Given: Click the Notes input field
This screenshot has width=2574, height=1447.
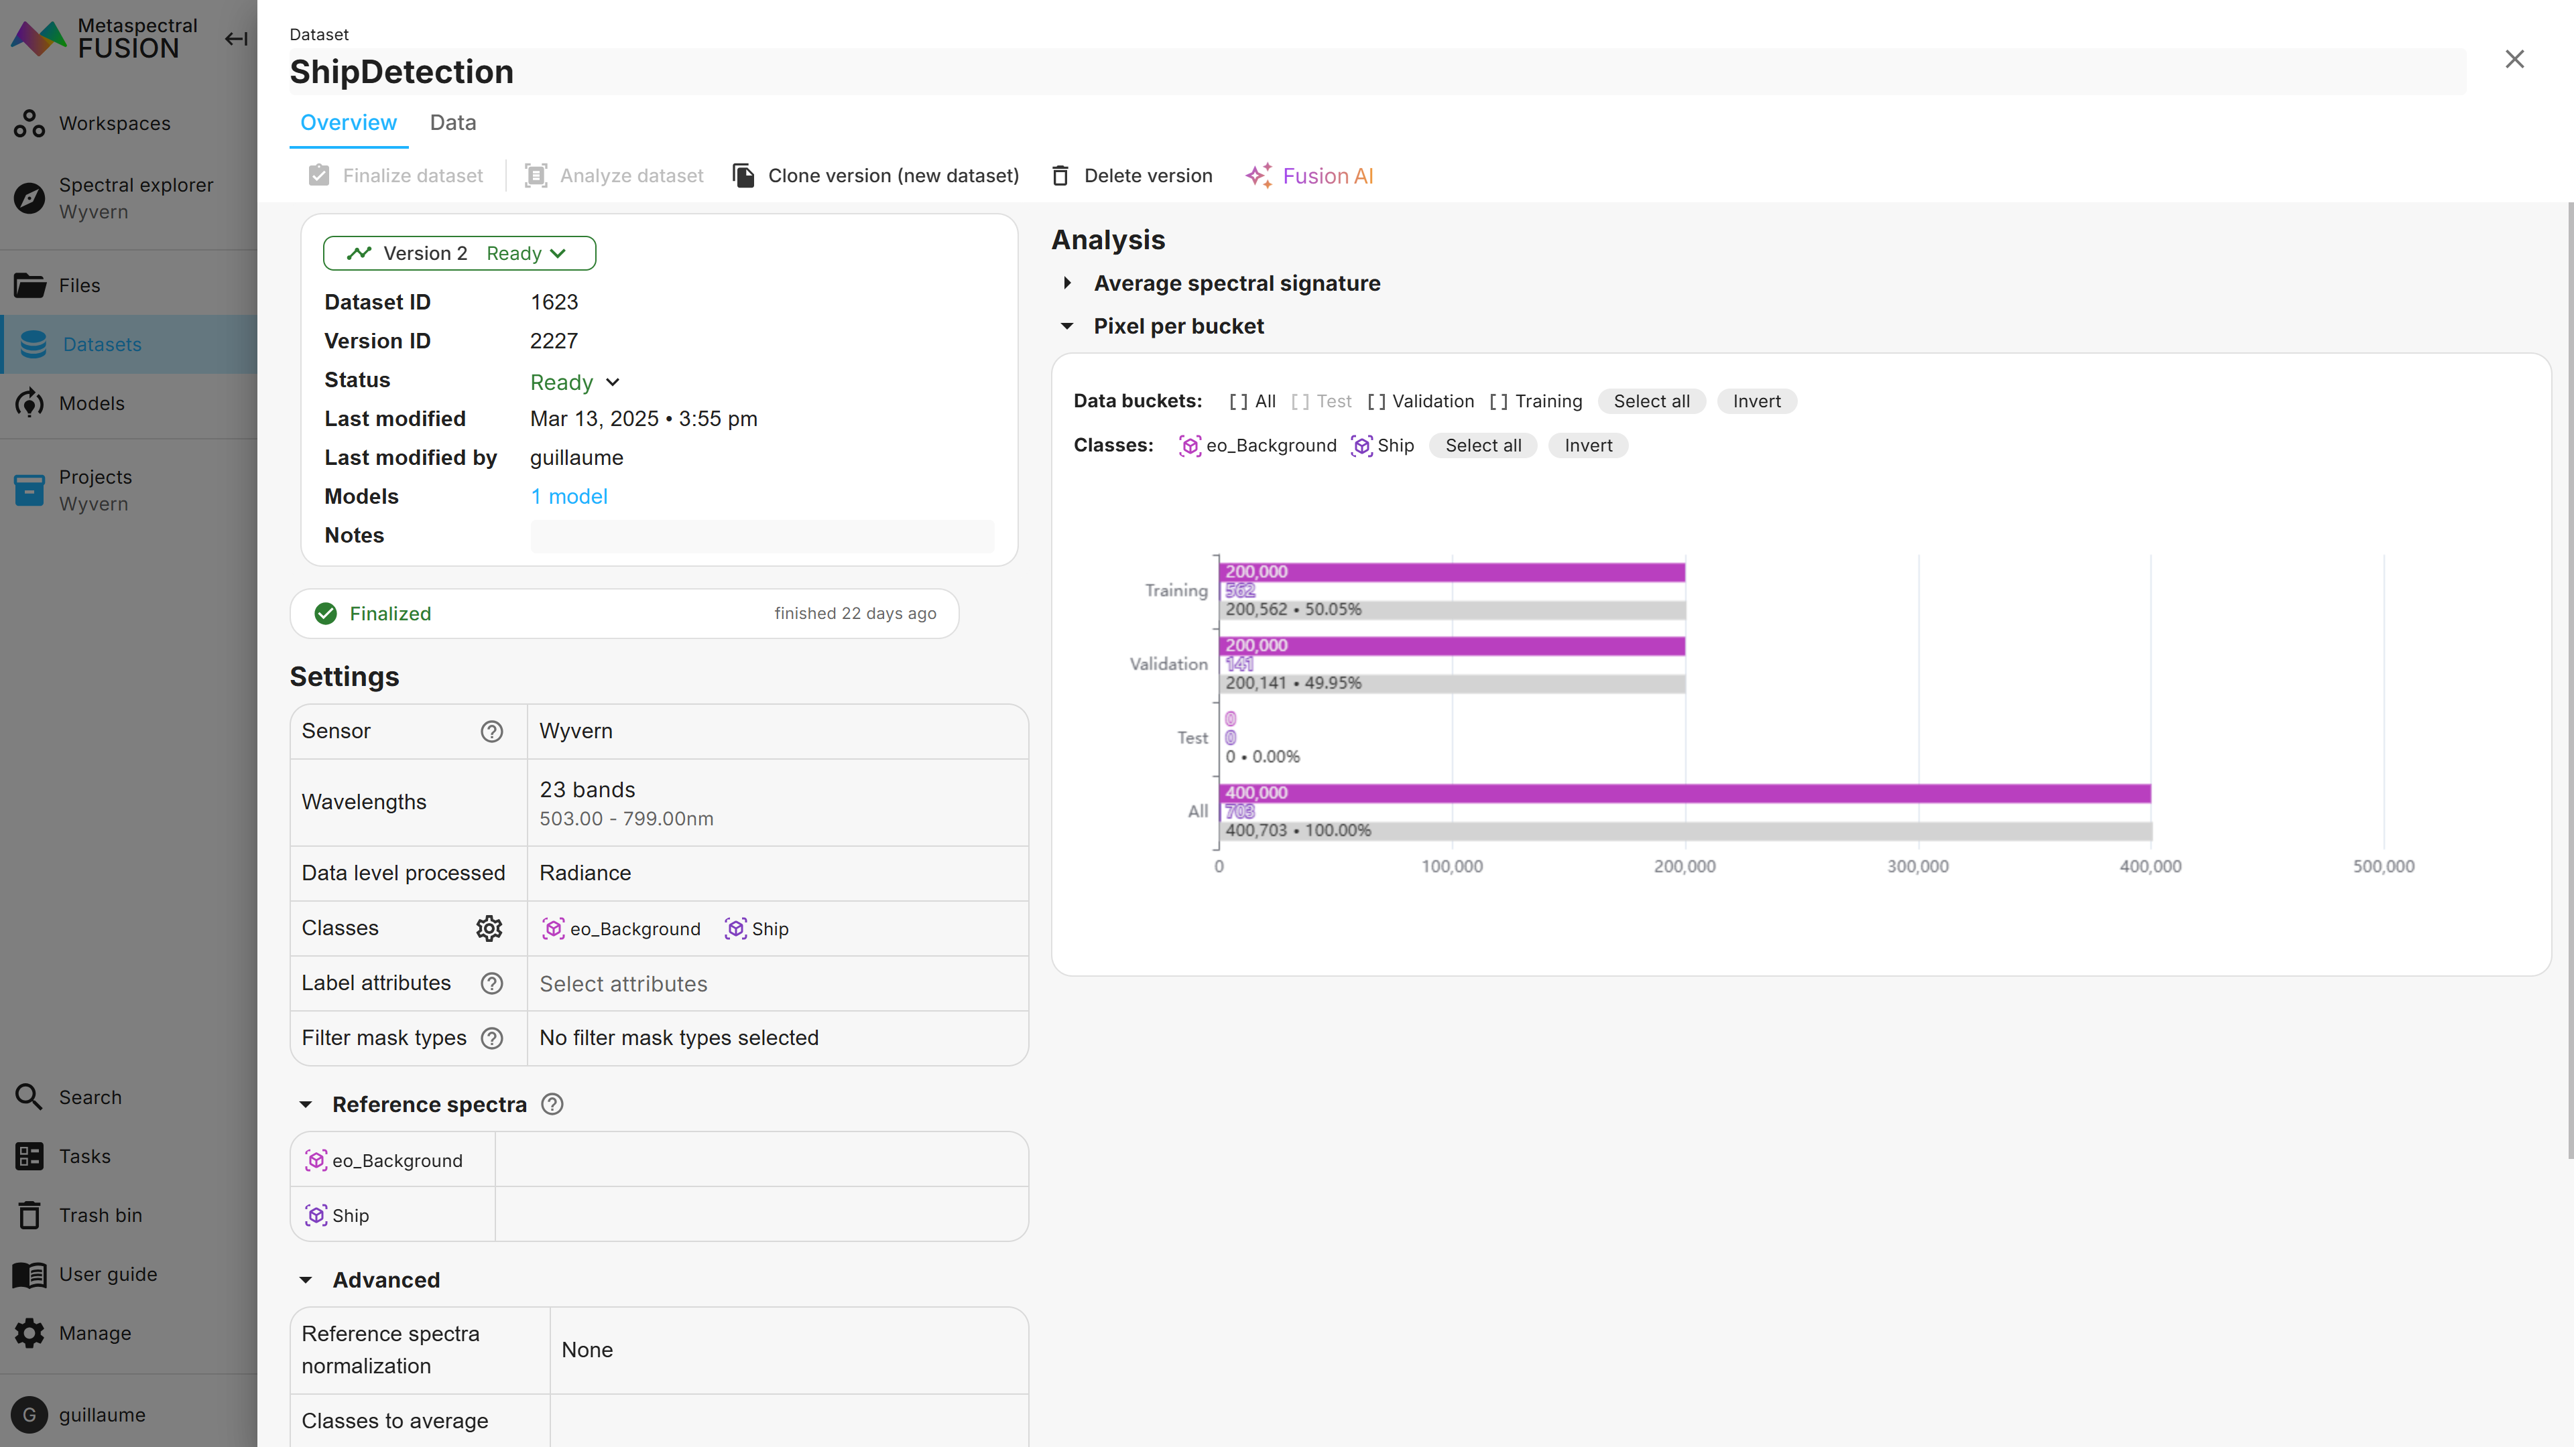Looking at the screenshot, I should [761, 536].
